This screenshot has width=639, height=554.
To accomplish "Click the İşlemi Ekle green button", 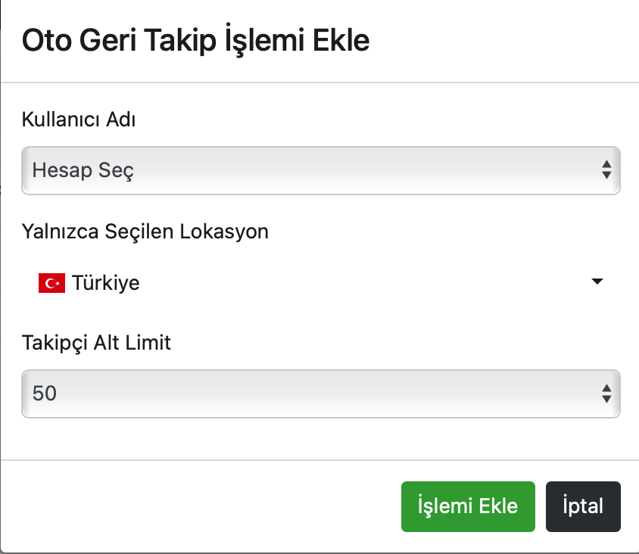I will (468, 506).
